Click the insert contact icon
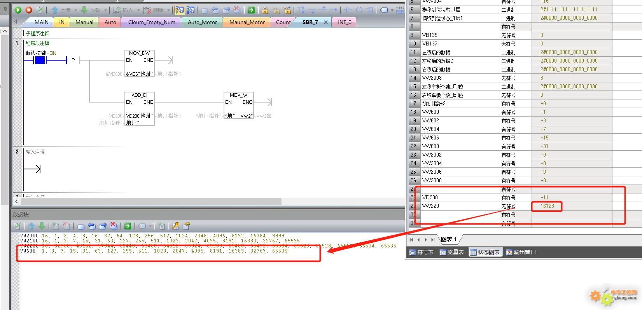This screenshot has height=310, width=642. tap(348, 10)
